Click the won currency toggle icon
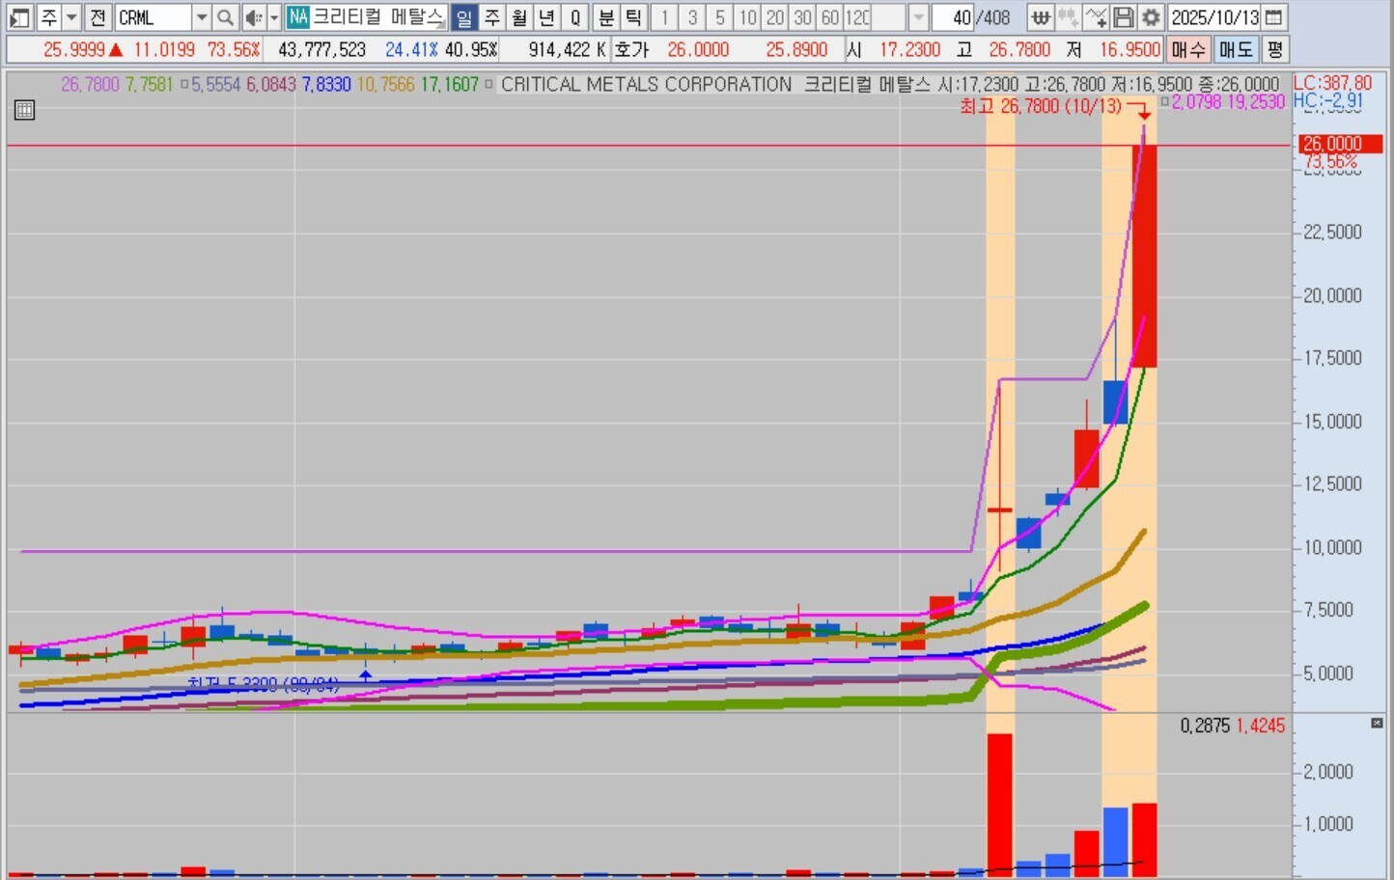The image size is (1394, 880). coord(1040,17)
